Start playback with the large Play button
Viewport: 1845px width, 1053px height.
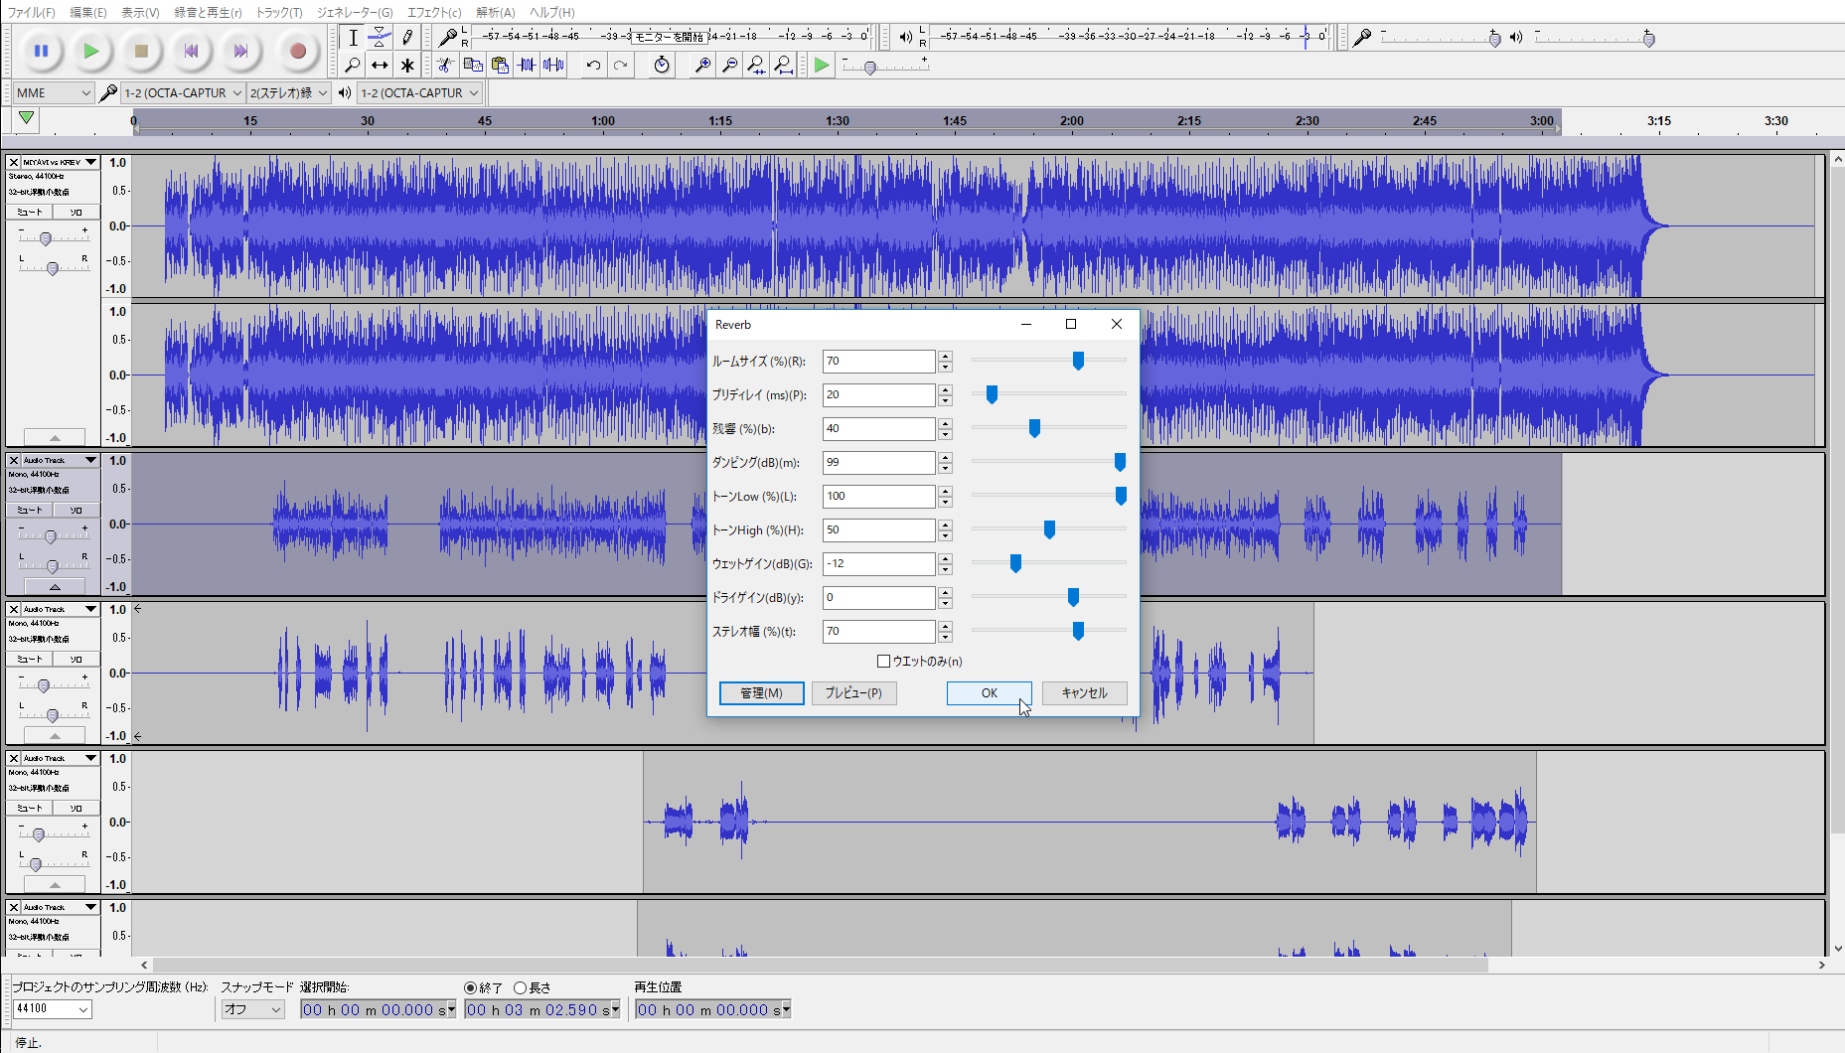[91, 51]
